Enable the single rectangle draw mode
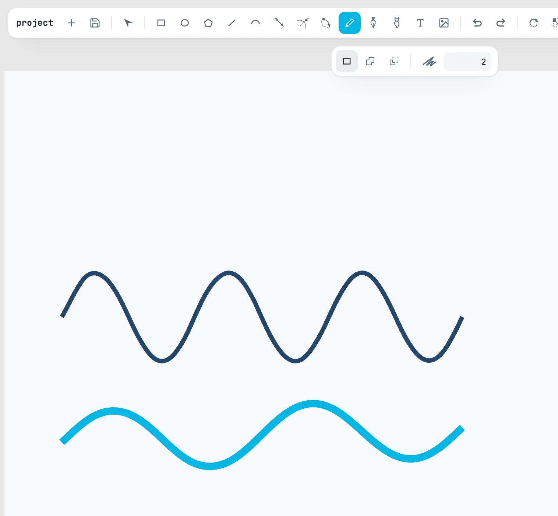The height and width of the screenshot is (516, 558). 347,61
